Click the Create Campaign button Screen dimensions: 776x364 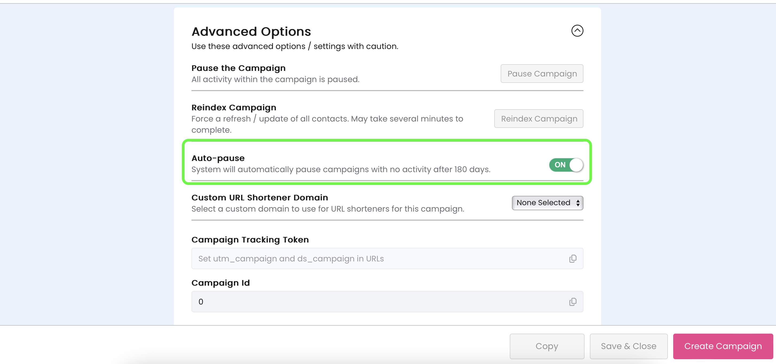tap(723, 346)
